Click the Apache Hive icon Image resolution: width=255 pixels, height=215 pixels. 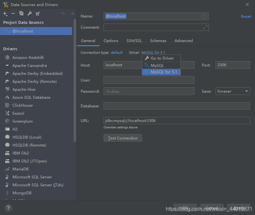coord(7,89)
